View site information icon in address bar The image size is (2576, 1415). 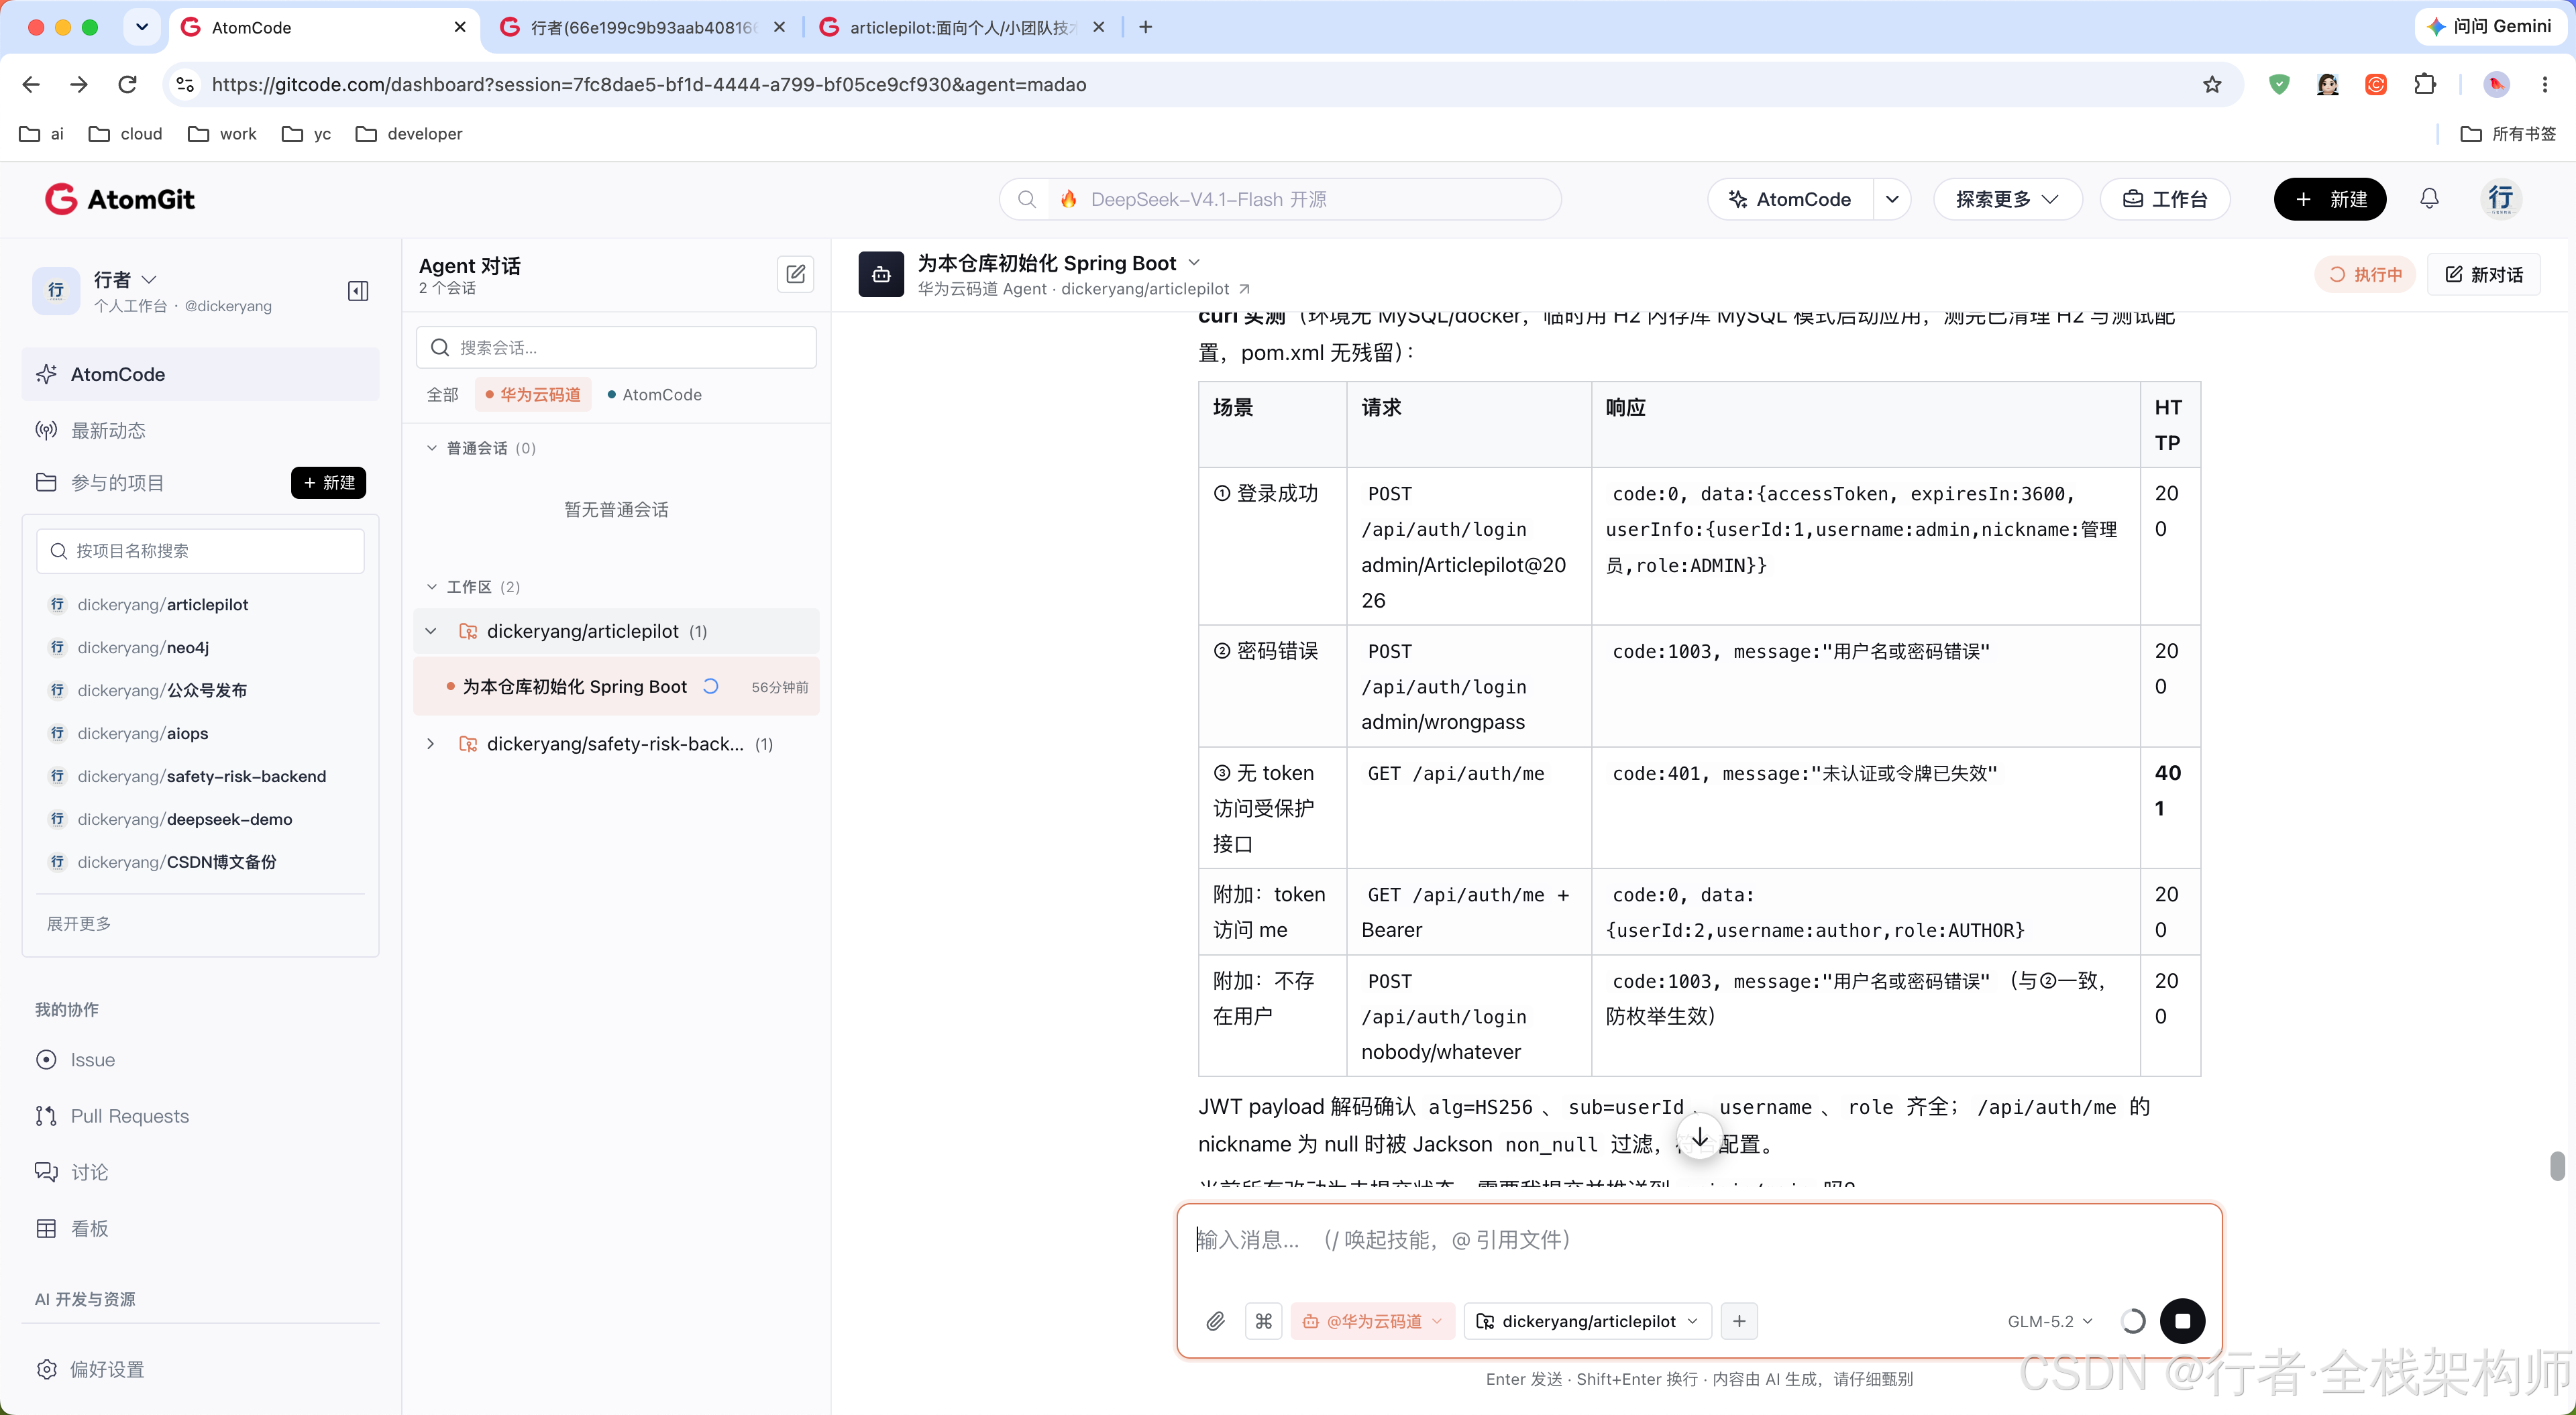tap(185, 84)
